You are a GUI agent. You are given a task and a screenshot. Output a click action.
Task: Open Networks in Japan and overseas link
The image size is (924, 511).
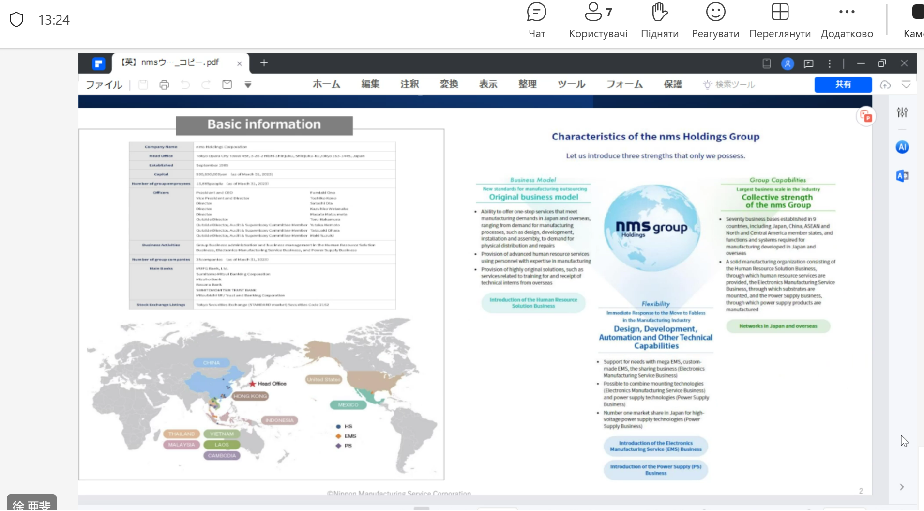pos(778,326)
